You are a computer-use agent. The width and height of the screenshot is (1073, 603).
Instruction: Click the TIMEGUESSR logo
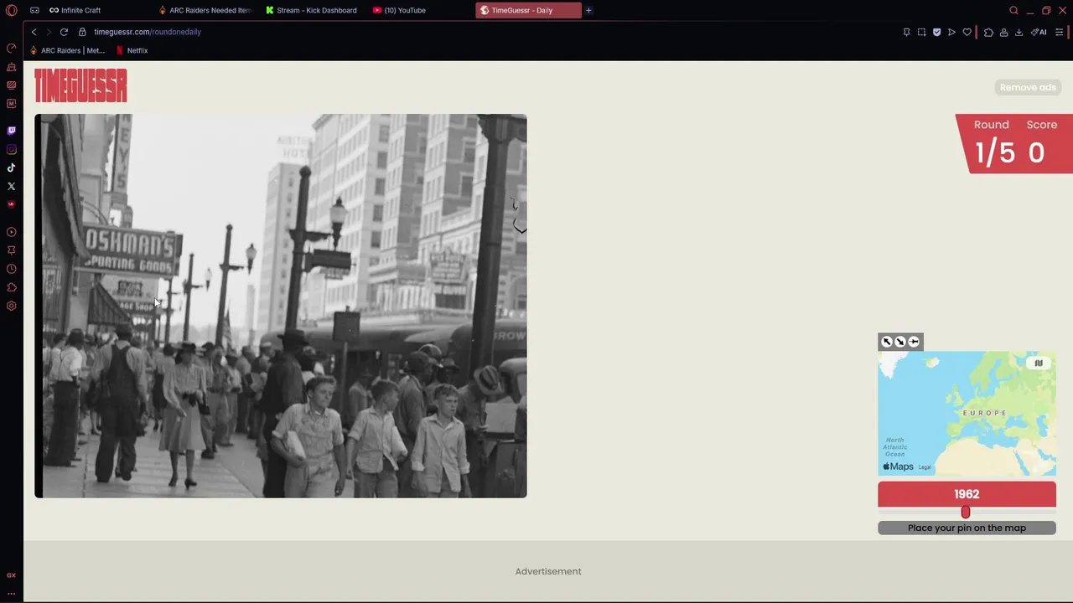[x=80, y=85]
